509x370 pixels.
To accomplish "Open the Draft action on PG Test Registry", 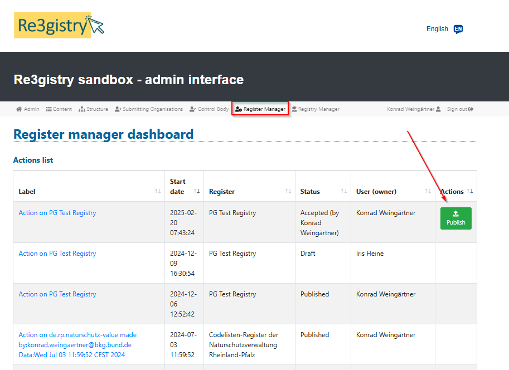I will 57,254.
